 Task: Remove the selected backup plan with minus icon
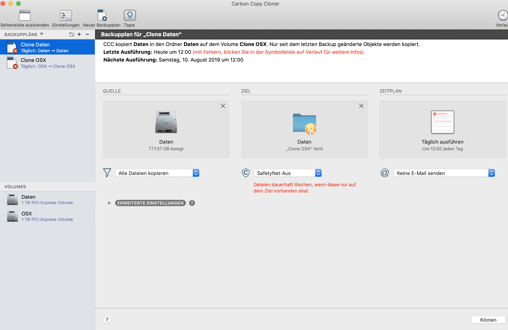[87, 35]
